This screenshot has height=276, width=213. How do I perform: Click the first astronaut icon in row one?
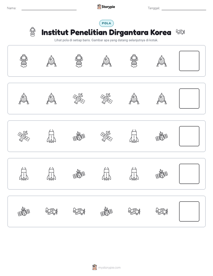pos(24,61)
